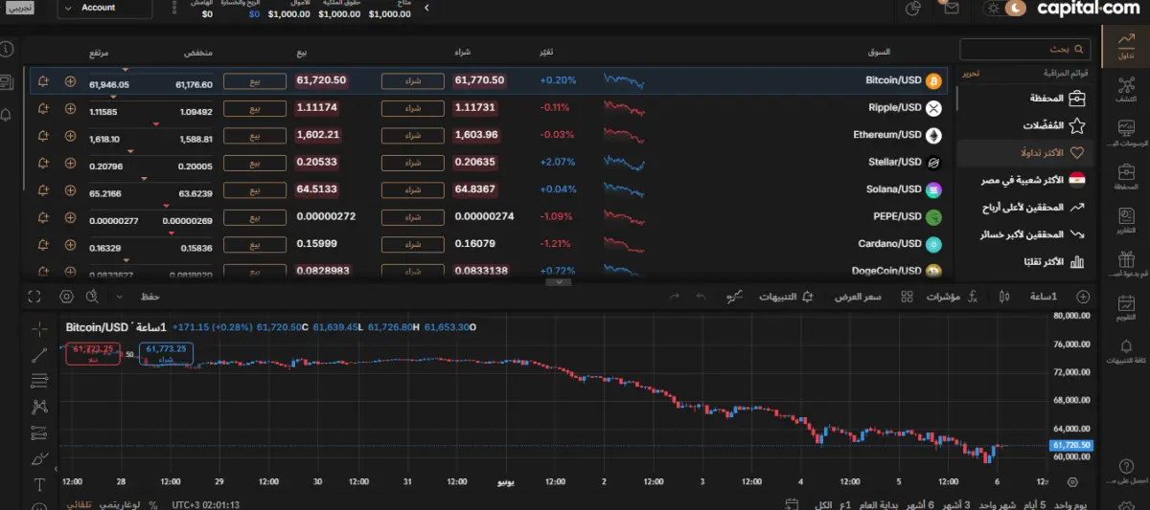Set price alert bell for Stellar/USD
The width and height of the screenshot is (1150, 510).
click(x=43, y=163)
